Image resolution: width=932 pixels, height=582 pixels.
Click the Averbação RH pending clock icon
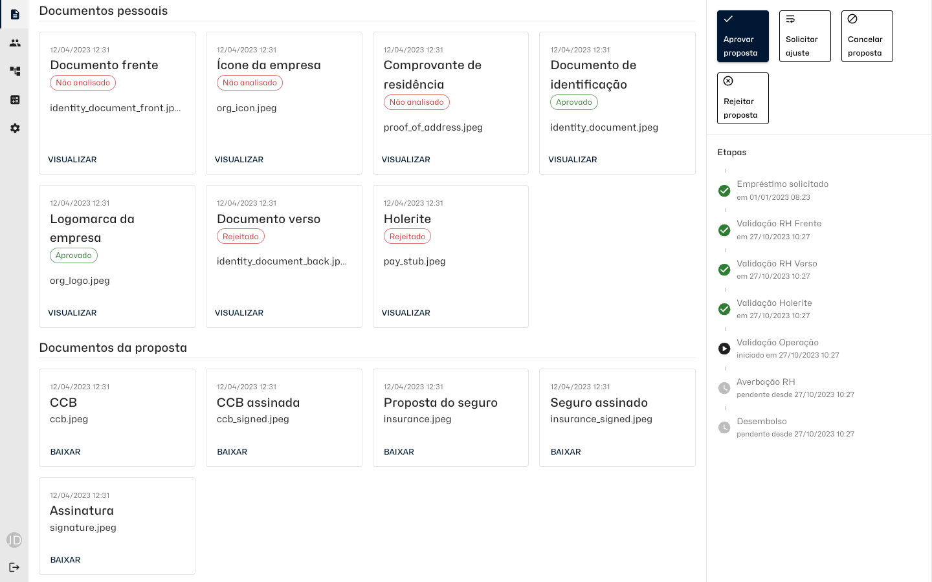(724, 388)
